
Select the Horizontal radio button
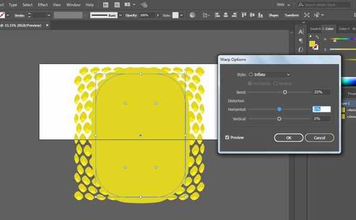click(250, 84)
